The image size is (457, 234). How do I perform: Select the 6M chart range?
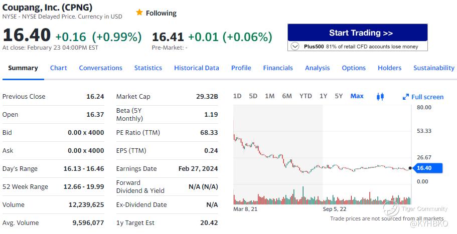(x=287, y=96)
